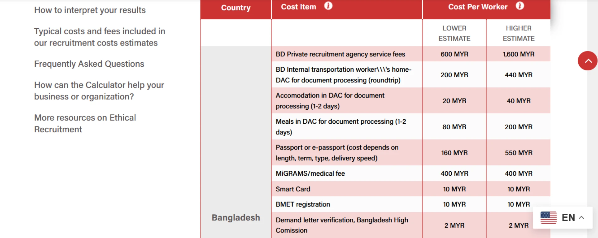Viewport: 598px width, 238px height.
Task: Select How to interpret your results
Action: [x=90, y=10]
